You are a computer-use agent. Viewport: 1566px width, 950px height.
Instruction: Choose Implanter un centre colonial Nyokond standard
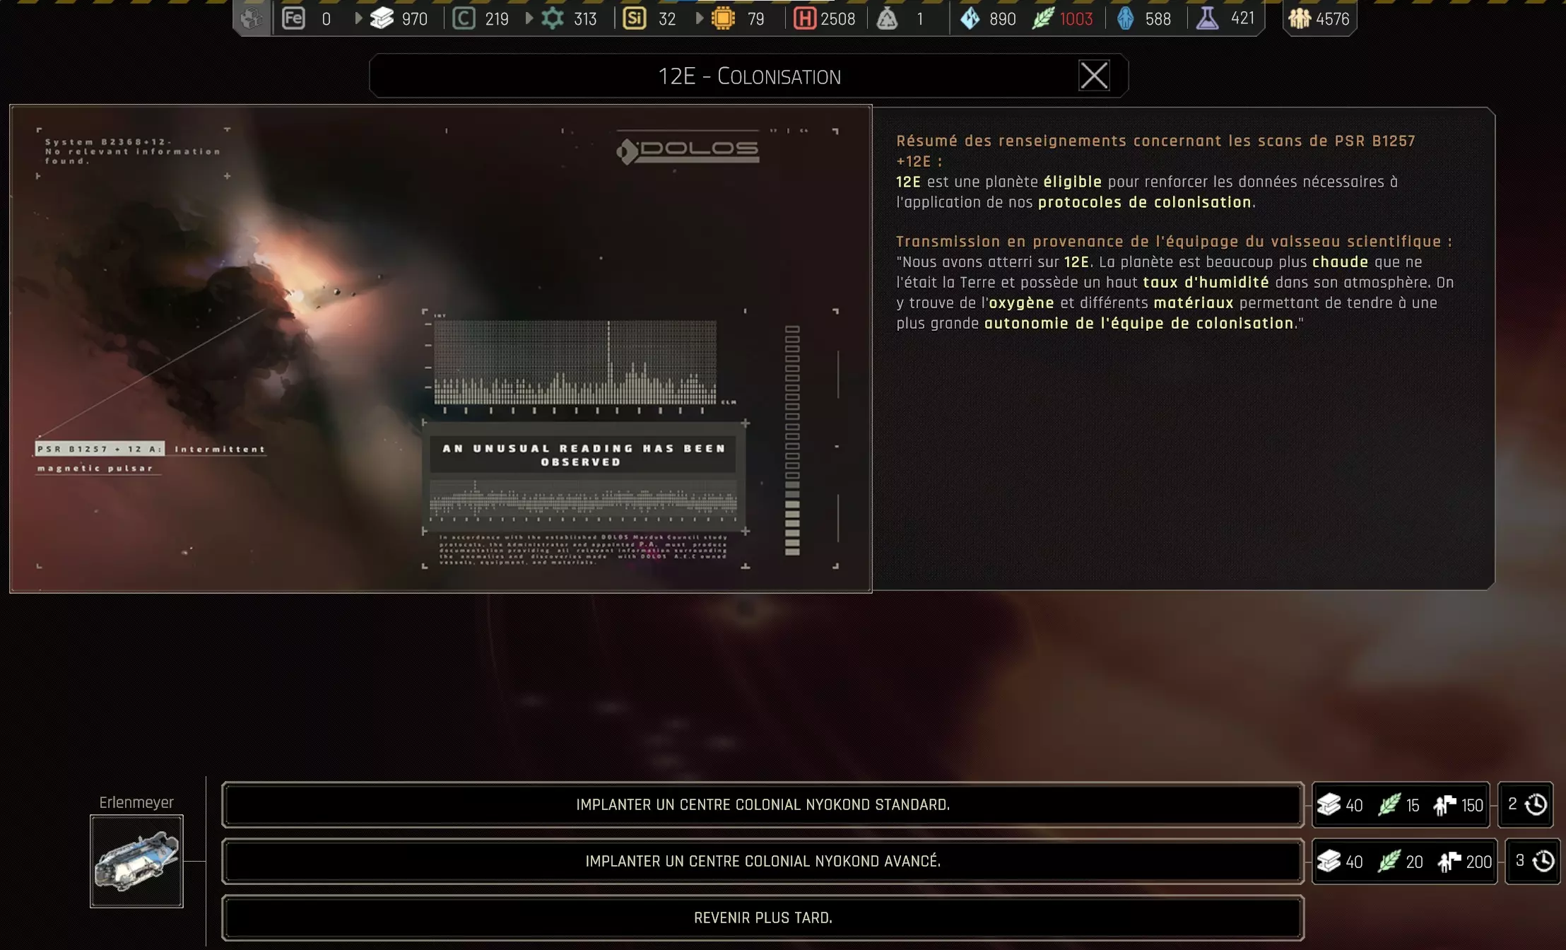point(763,804)
